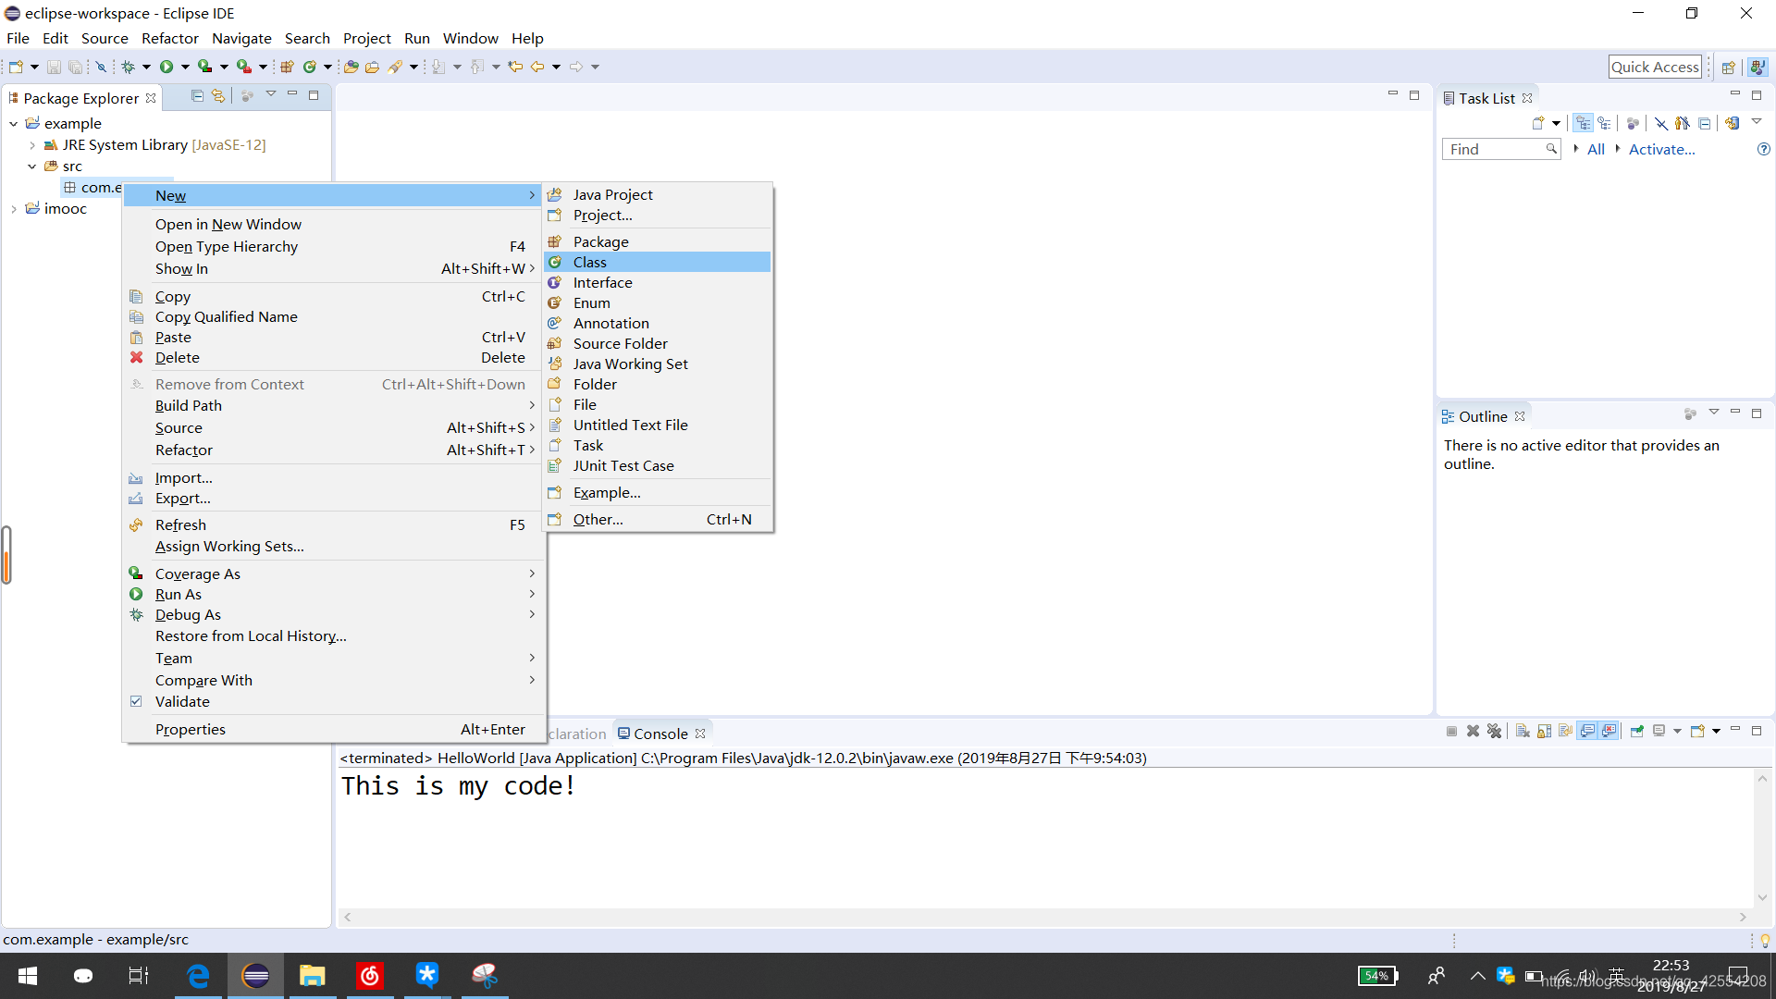Click the Collapse All icon in Package Explorer
The width and height of the screenshot is (1776, 999).
(x=197, y=95)
